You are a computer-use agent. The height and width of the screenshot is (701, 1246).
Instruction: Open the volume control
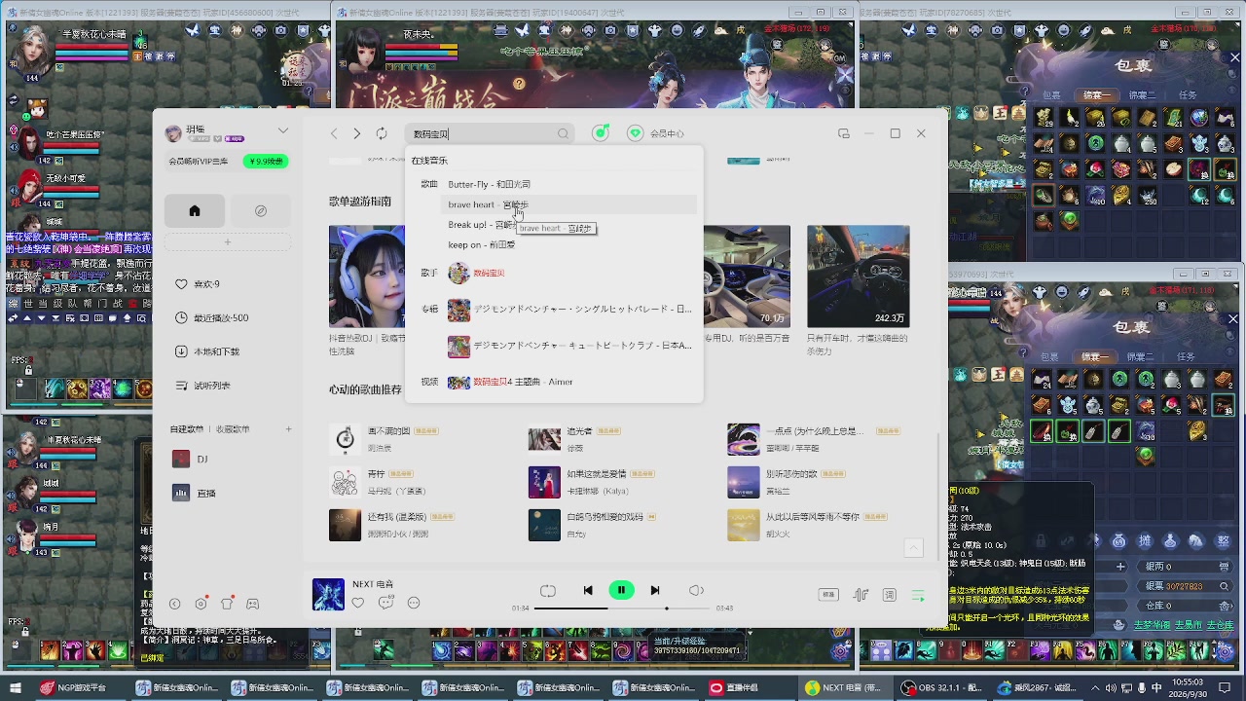pos(696,591)
